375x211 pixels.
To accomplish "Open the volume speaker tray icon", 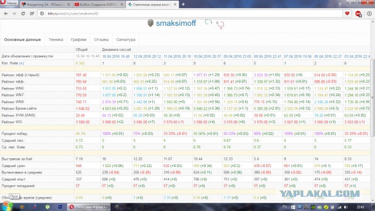I will [x=346, y=207].
